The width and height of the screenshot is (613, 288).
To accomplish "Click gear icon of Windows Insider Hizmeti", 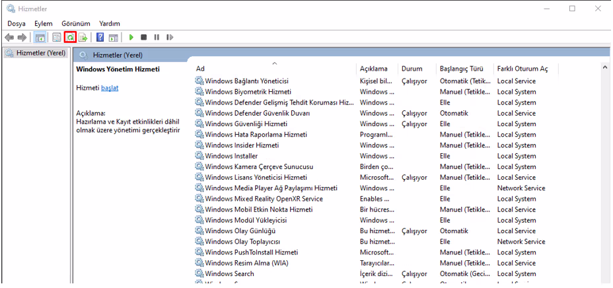I will click(x=199, y=145).
